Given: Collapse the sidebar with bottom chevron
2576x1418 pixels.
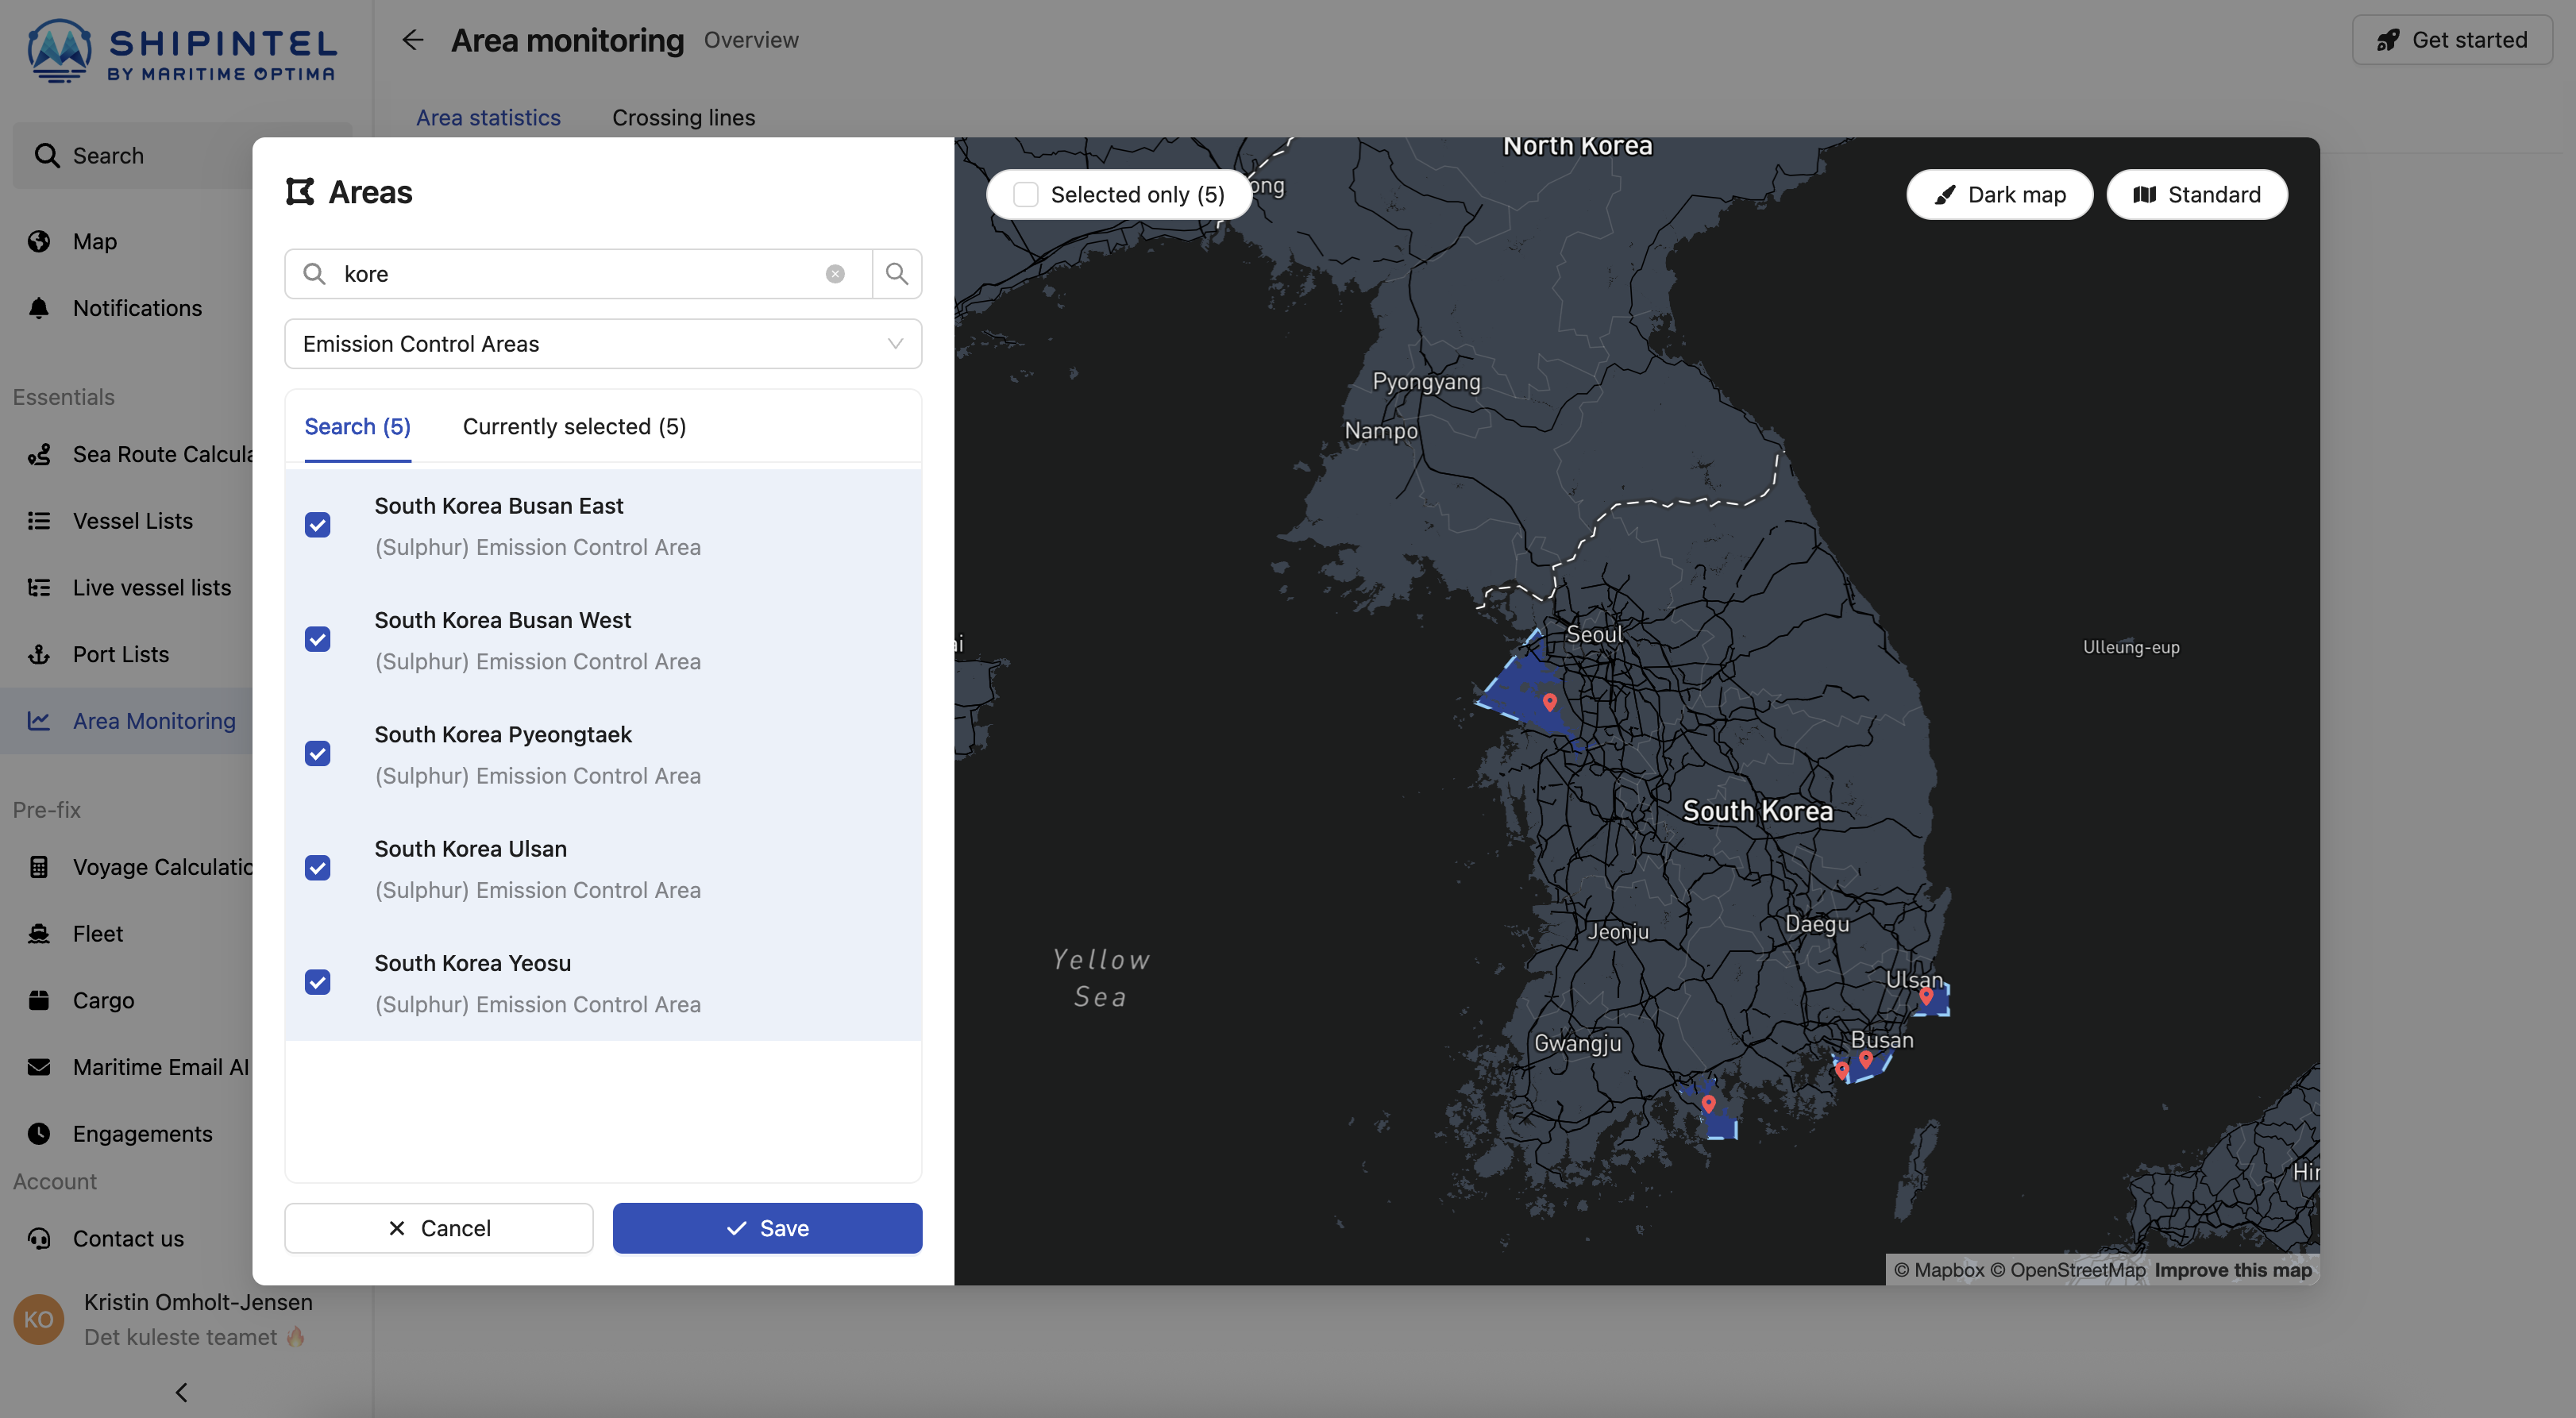Looking at the screenshot, I should 181,1392.
